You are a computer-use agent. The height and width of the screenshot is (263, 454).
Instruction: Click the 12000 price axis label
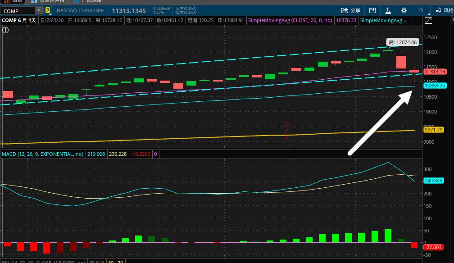430,52
